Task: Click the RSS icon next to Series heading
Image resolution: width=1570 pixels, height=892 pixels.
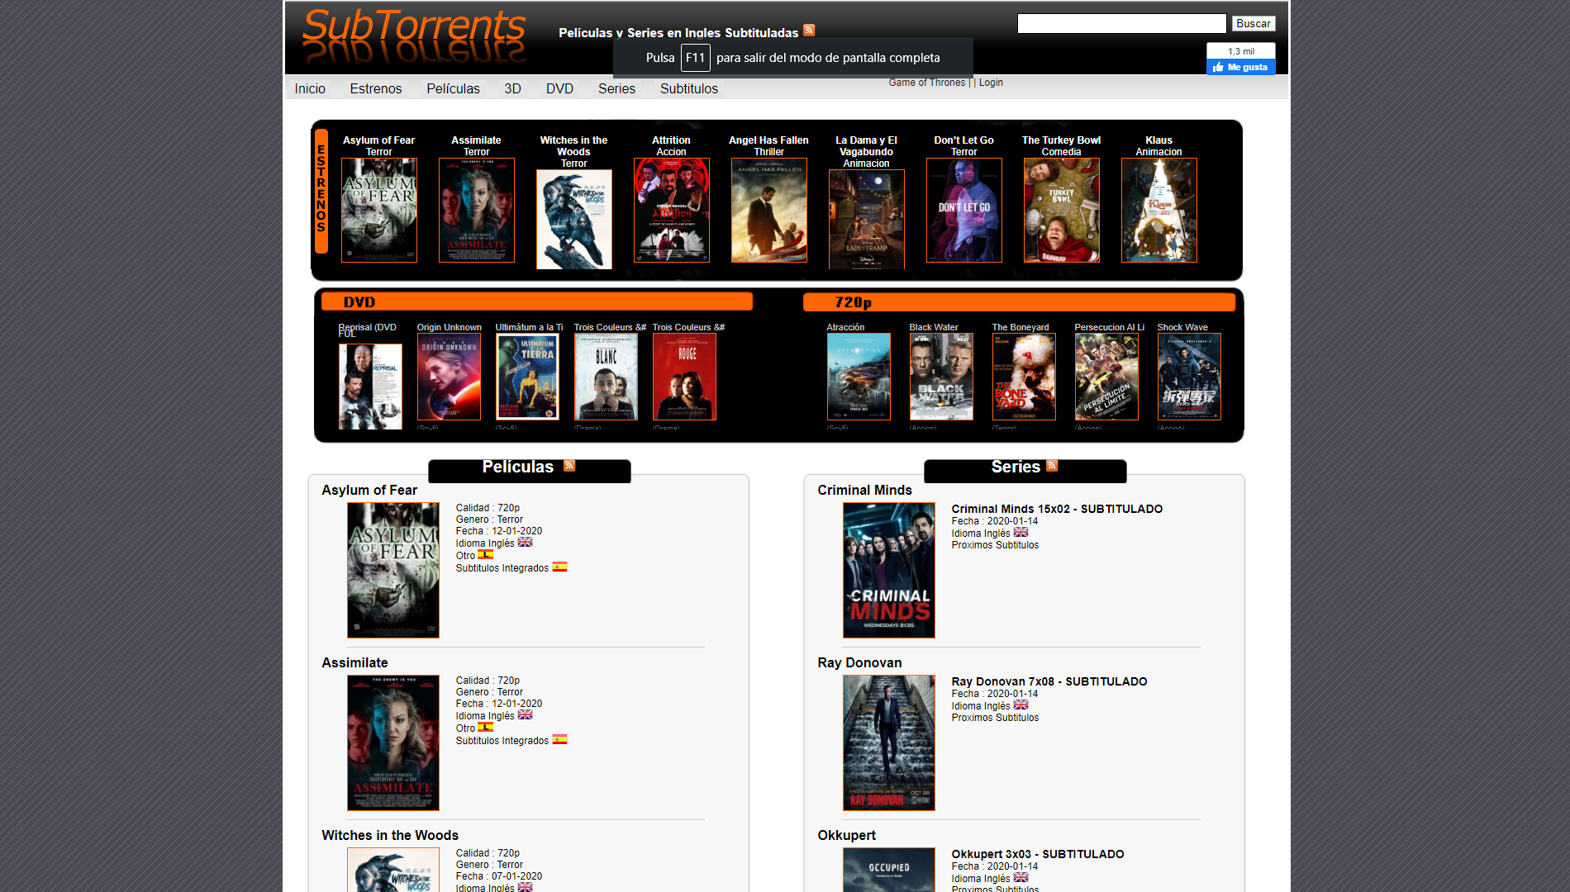Action: click(x=1052, y=466)
